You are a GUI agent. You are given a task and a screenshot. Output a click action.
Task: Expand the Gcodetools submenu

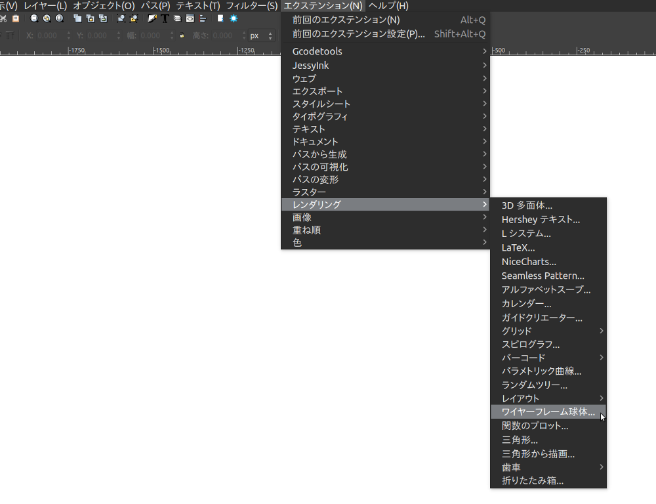coord(385,51)
